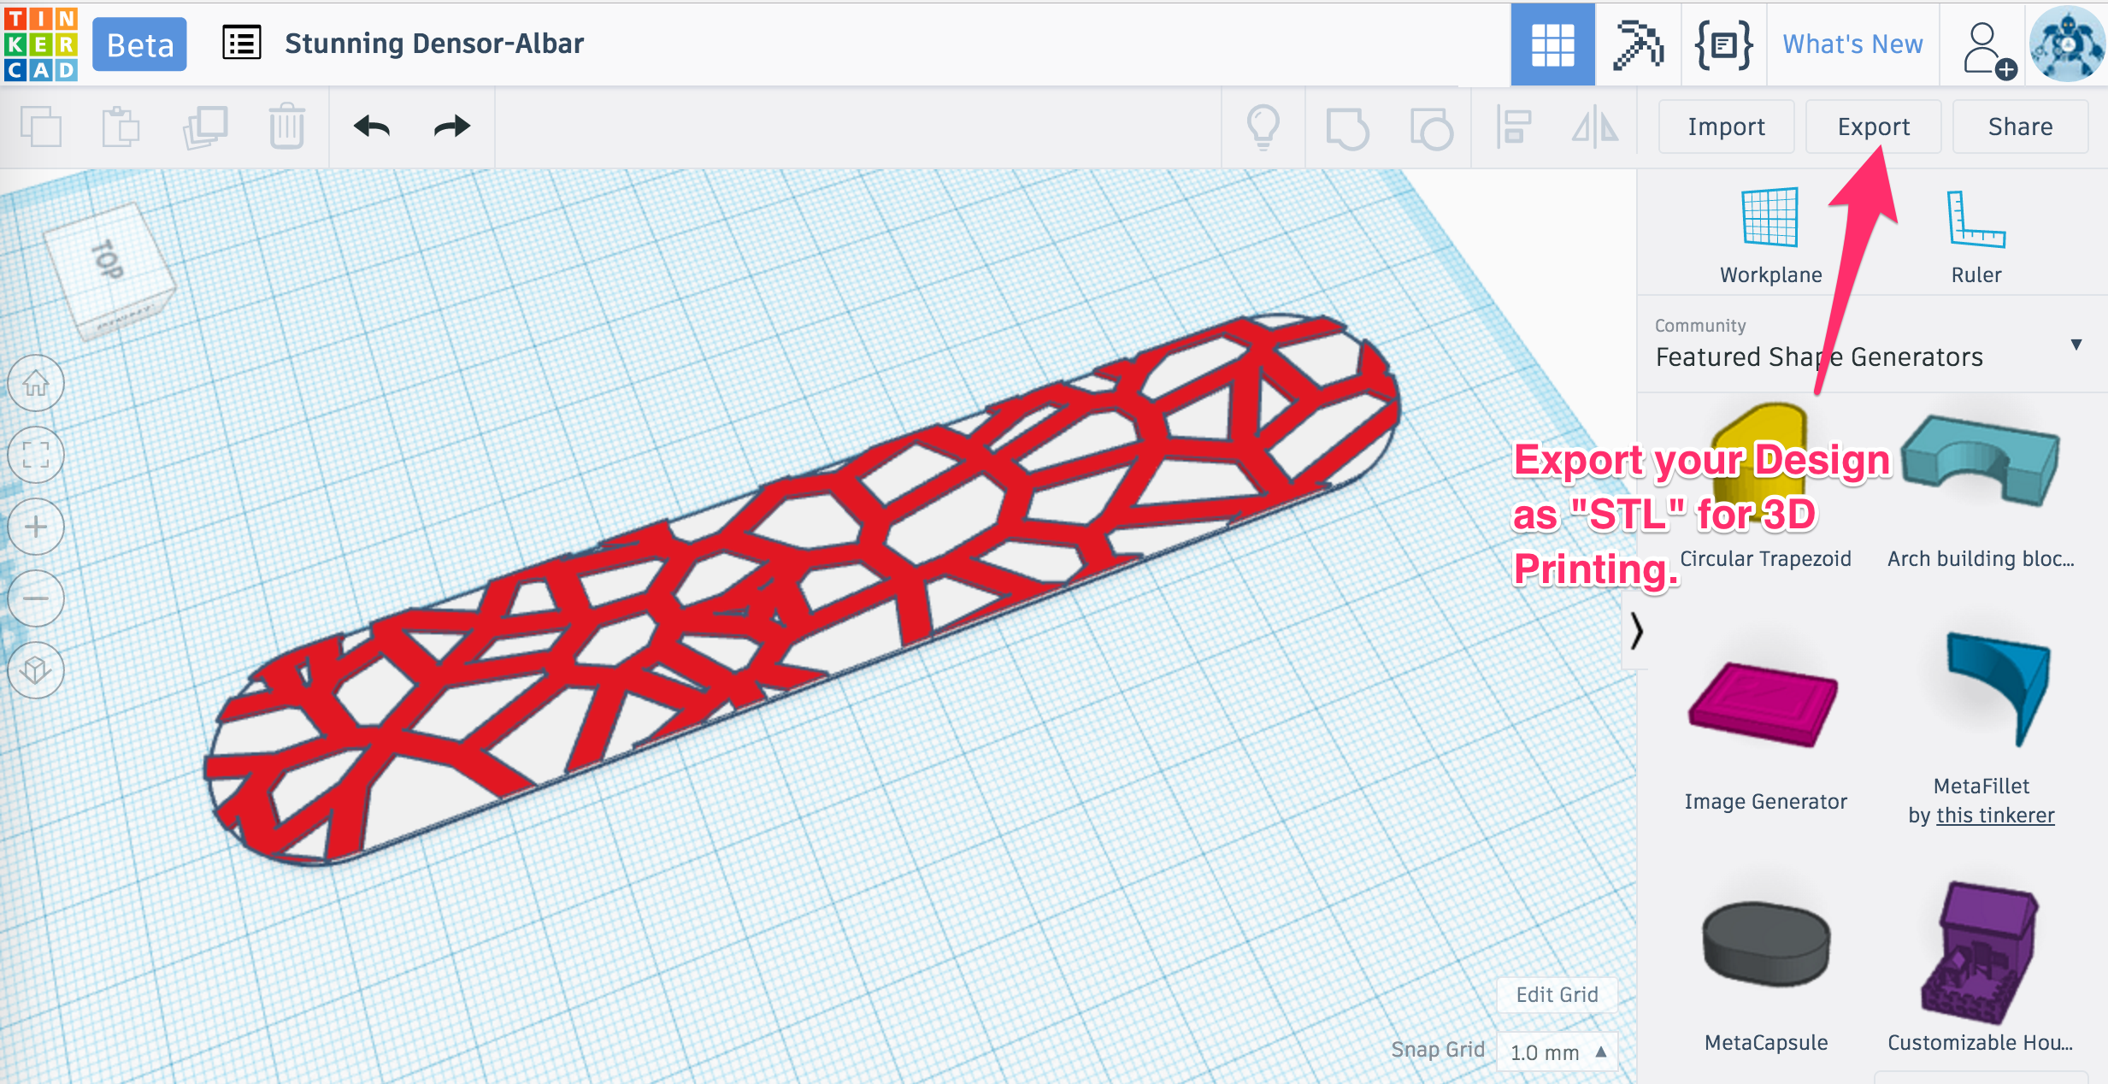The width and height of the screenshot is (2108, 1084).
Task: Select the Workplane tool
Action: 1770,235
